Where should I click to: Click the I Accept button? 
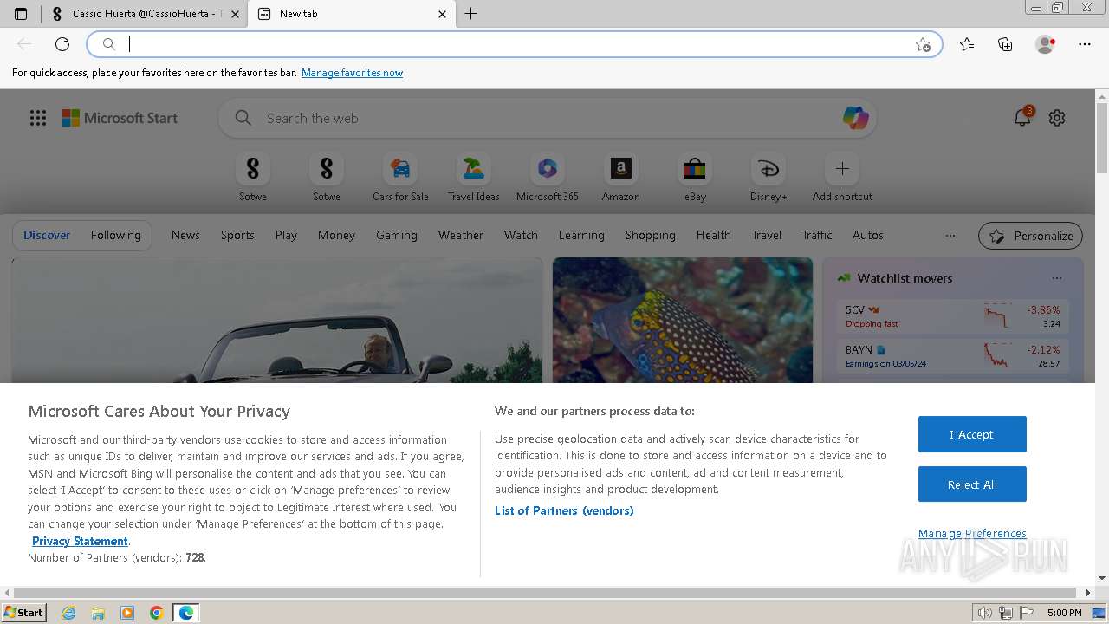coord(972,434)
